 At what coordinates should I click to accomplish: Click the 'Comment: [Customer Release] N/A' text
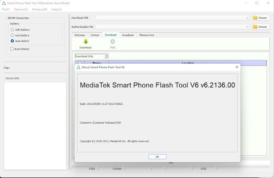[x=100, y=123]
